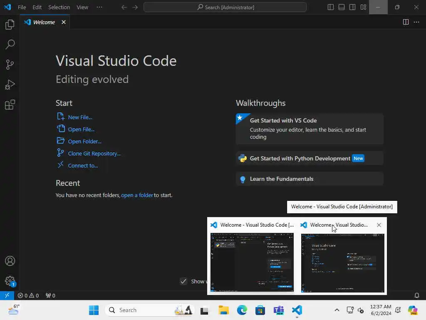Open the Explorer view in activity bar
This screenshot has width=426, height=320.
point(10,25)
